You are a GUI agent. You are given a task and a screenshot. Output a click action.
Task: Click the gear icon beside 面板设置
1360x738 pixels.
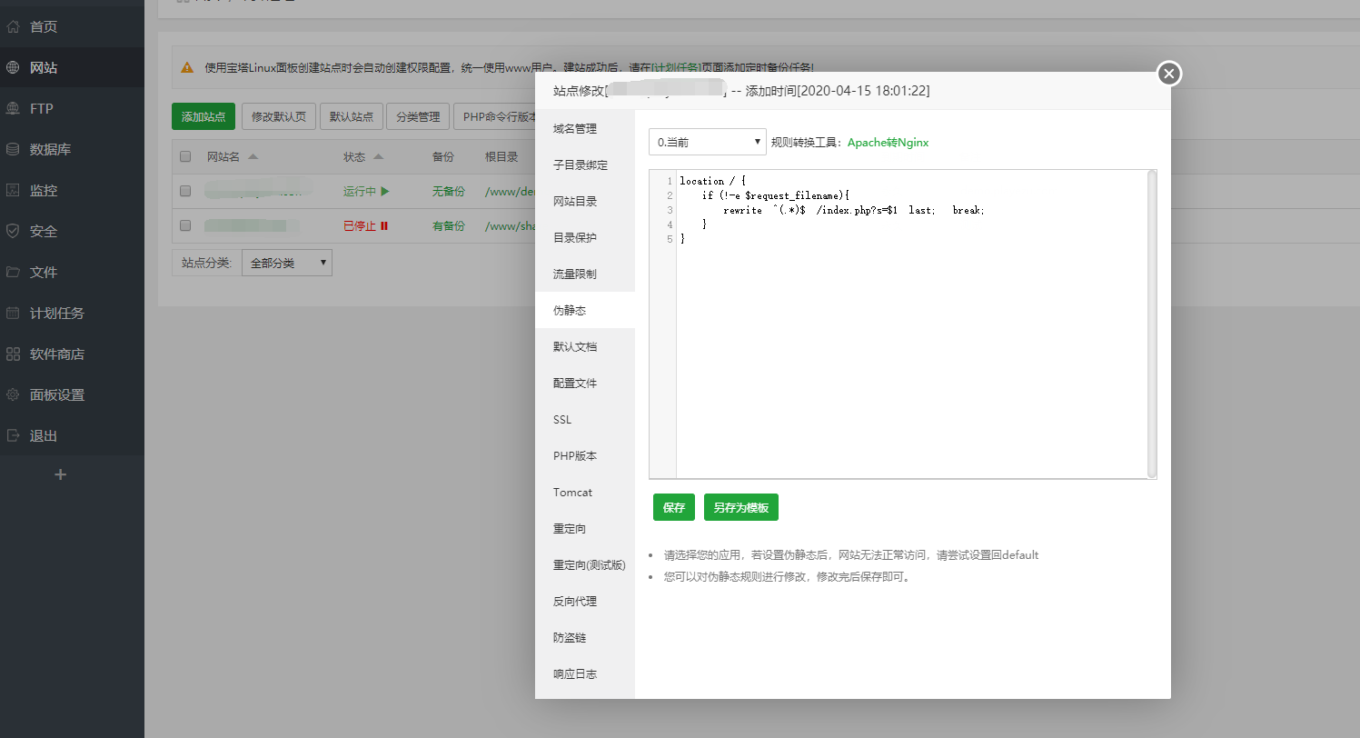click(13, 394)
